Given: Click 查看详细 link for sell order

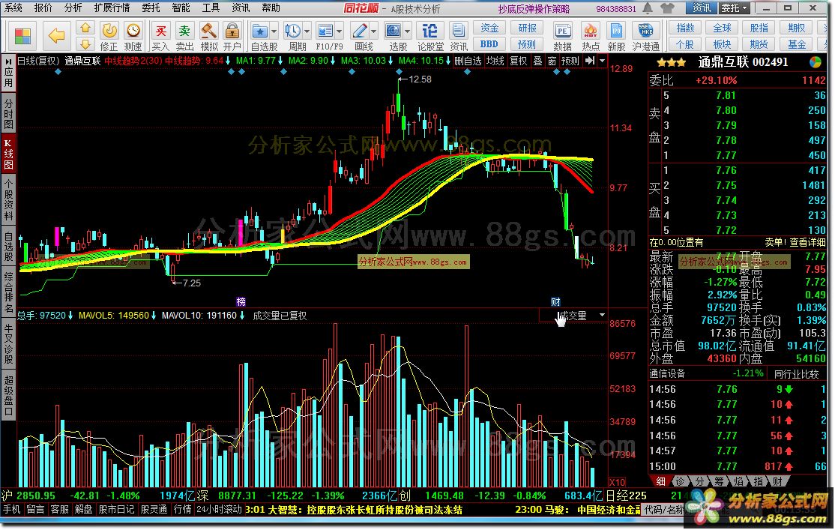Looking at the screenshot, I should [807, 242].
